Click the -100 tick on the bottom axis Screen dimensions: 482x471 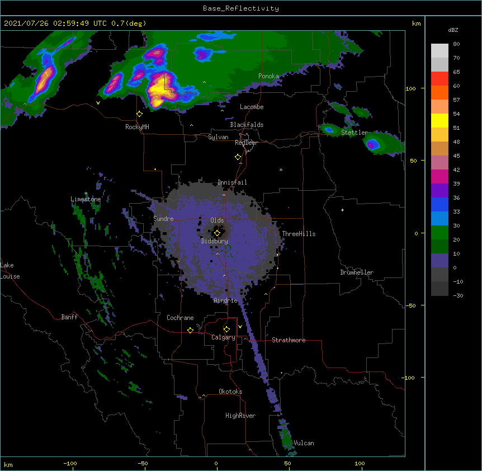pyautogui.click(x=70, y=464)
